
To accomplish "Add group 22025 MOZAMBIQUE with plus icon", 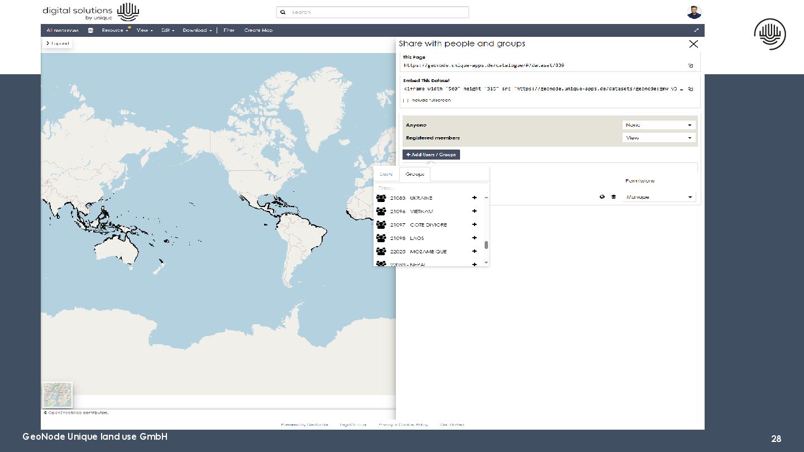I will click(475, 251).
